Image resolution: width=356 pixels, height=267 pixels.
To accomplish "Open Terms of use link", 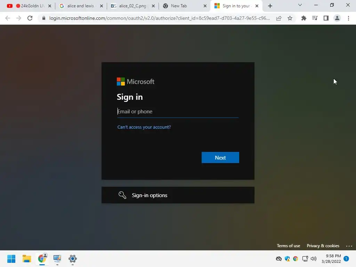I will pos(288,246).
